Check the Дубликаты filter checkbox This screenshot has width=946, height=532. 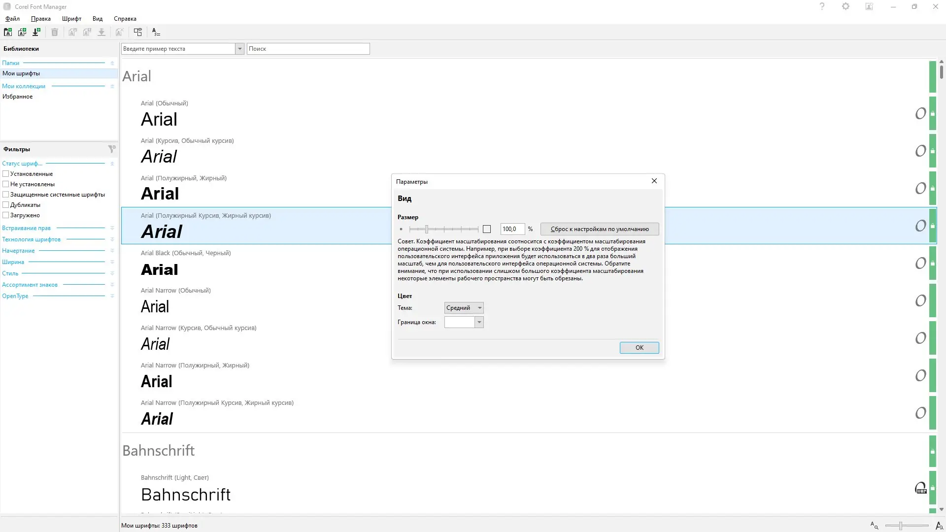[6, 205]
